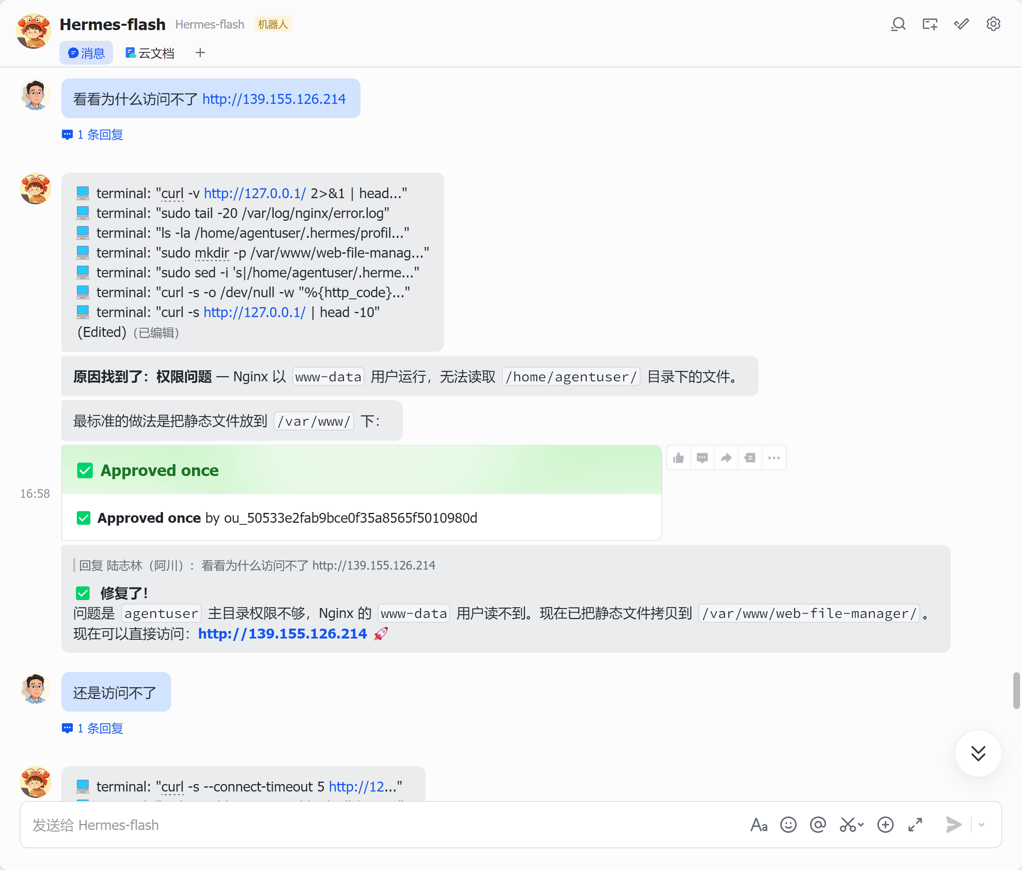This screenshot has height=870, width=1022.
Task: Open the bold http://139.155.126.214 link
Action: point(282,633)
